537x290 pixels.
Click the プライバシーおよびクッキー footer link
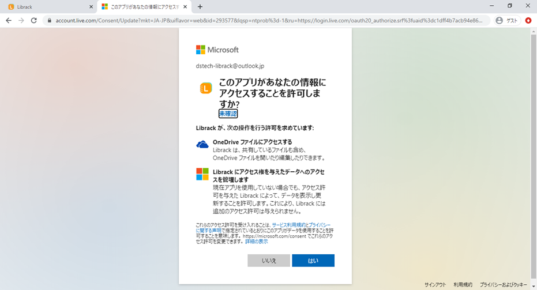click(x=503, y=285)
